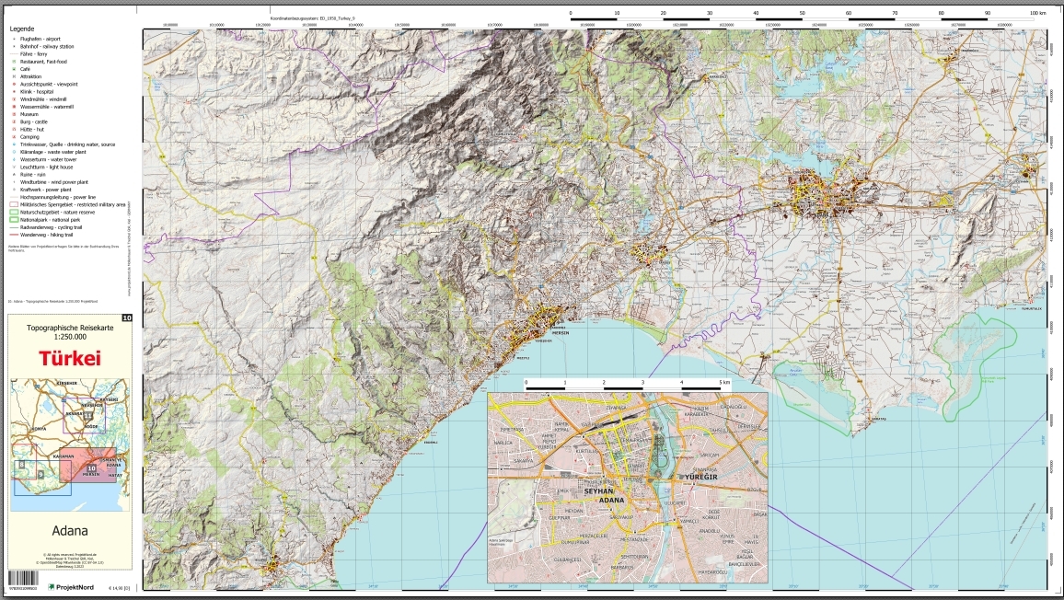Click the castle (Burg) legend icon
The width and height of the screenshot is (1064, 600).
tap(13, 121)
